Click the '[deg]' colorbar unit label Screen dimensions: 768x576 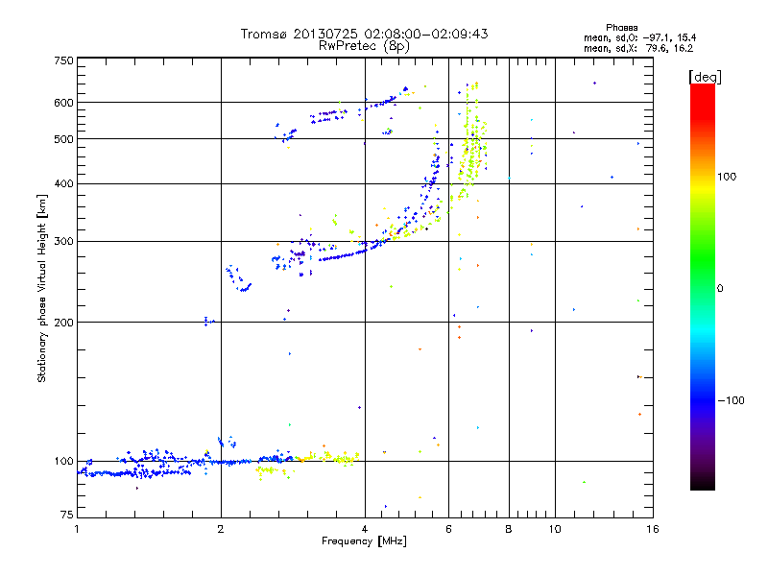[705, 77]
